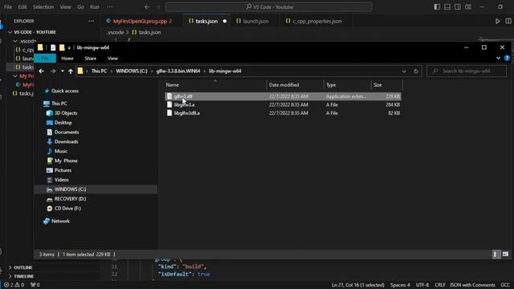Open 3D Objects folder

pos(62,113)
